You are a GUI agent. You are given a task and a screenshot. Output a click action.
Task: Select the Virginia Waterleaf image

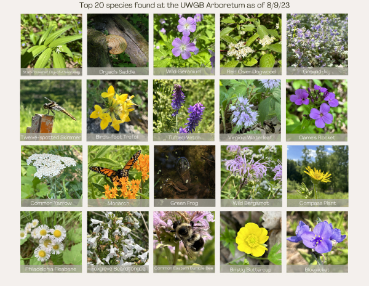[x=250, y=110]
